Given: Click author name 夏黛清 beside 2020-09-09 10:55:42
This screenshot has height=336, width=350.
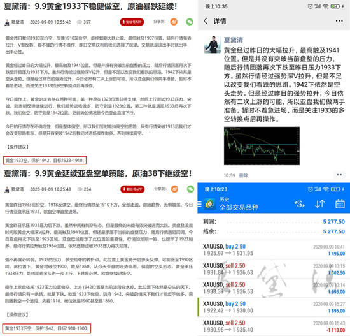Looking at the screenshot, I should click(x=17, y=22).
